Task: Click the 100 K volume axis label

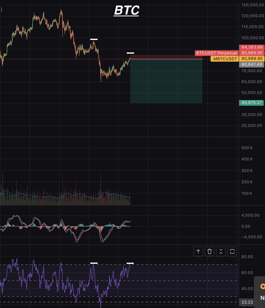Action: tap(247, 193)
